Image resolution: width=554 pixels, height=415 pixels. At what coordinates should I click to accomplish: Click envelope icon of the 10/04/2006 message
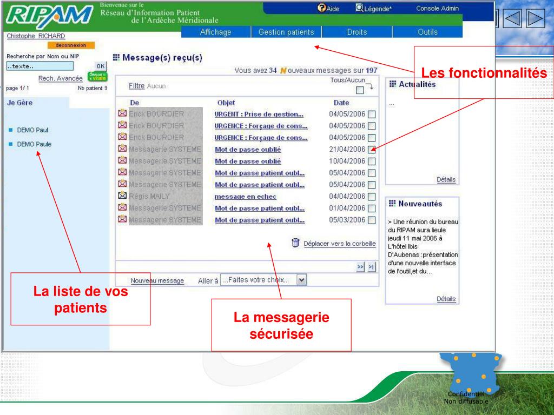click(122, 160)
